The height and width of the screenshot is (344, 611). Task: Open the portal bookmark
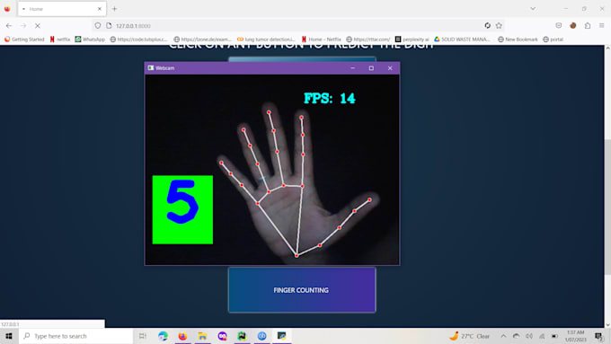coord(553,40)
